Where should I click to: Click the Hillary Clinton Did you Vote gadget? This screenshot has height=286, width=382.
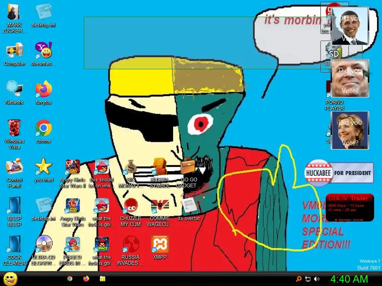(x=350, y=130)
